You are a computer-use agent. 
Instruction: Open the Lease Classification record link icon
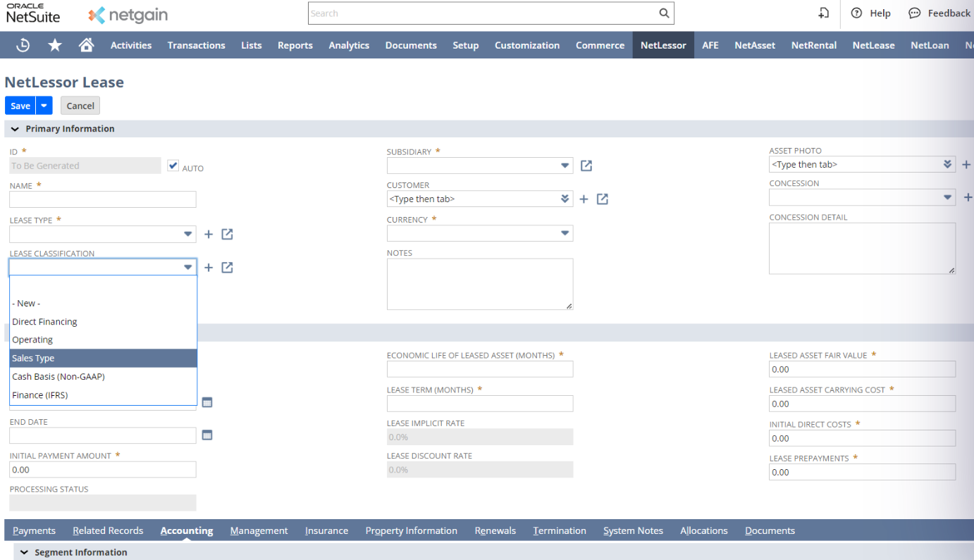(227, 268)
